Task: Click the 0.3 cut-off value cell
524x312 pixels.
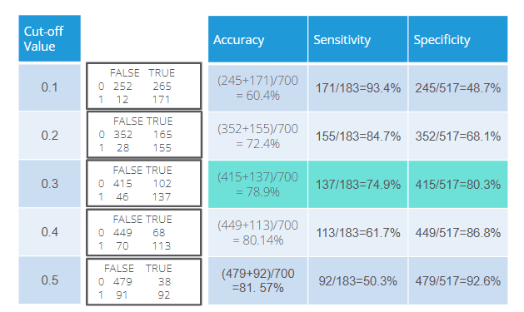Action: pyautogui.click(x=49, y=184)
